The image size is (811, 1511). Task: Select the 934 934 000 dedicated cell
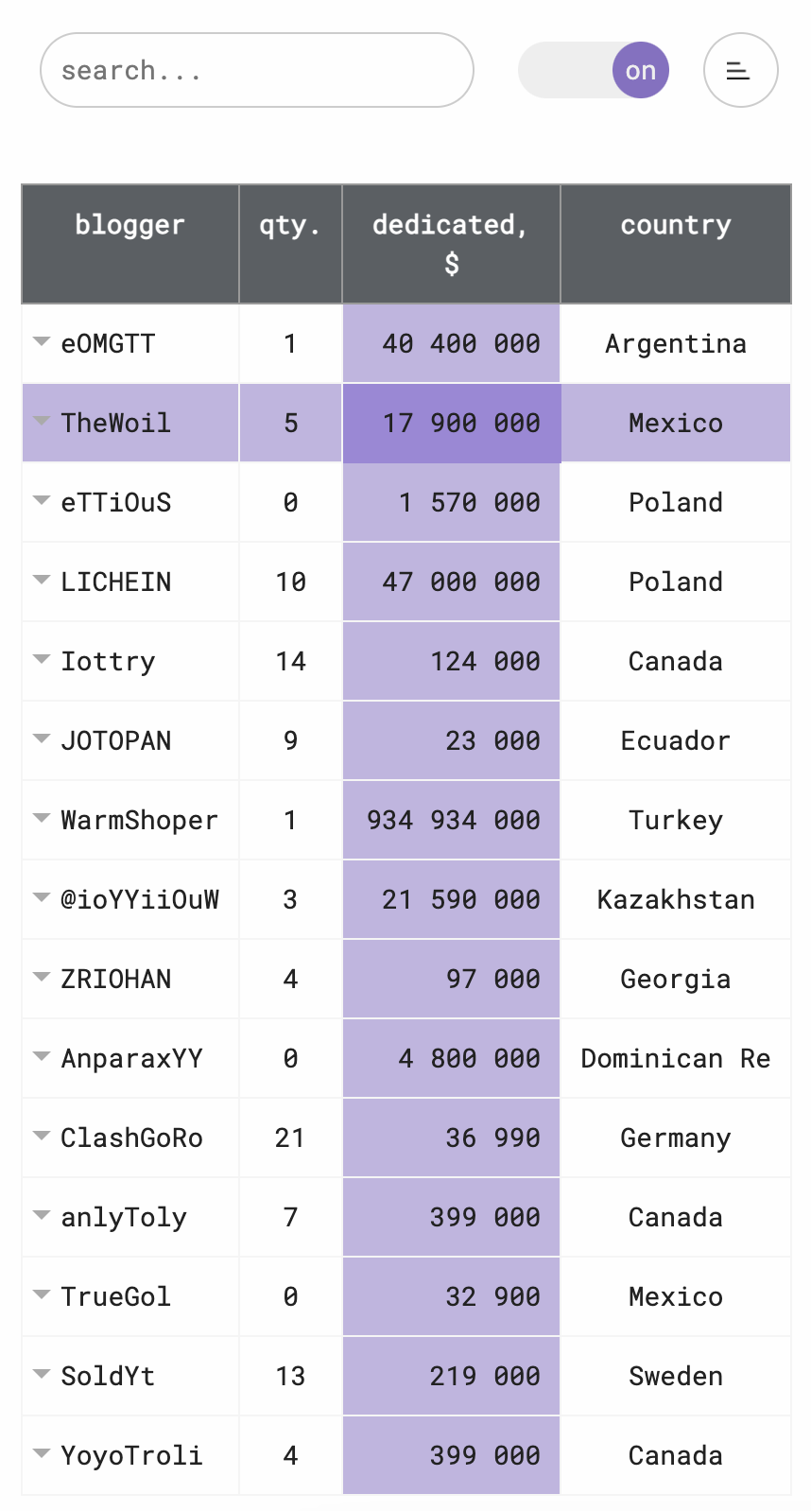pos(452,820)
